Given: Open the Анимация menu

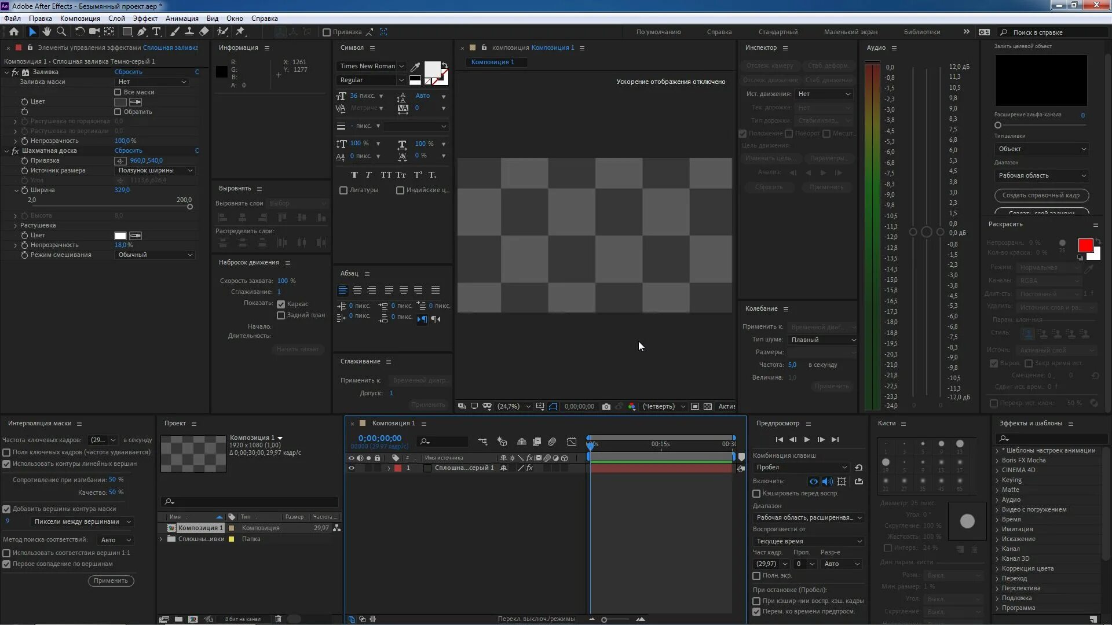Looking at the screenshot, I should click(182, 19).
